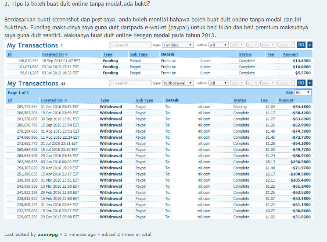Click the Page 1 of 1 label
Screen dimensions: 327x242
[18, 93]
